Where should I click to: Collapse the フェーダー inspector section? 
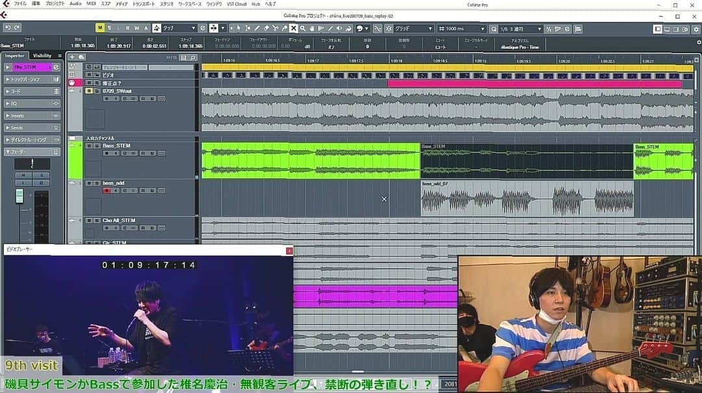(x=31, y=152)
